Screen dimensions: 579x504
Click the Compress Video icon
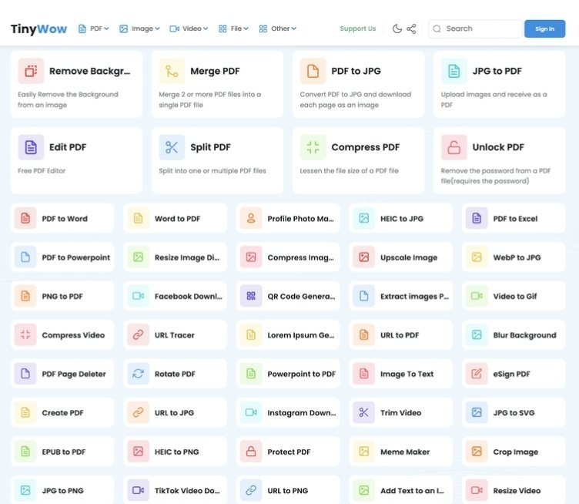[x=25, y=334]
